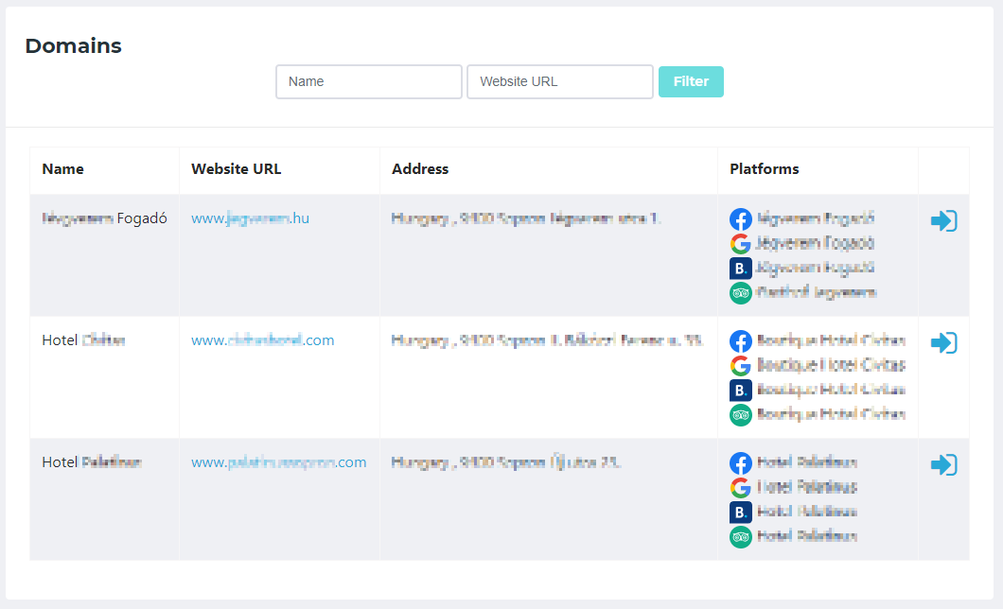Click the Booking.com icon for Hotel Palatinus

click(740, 513)
